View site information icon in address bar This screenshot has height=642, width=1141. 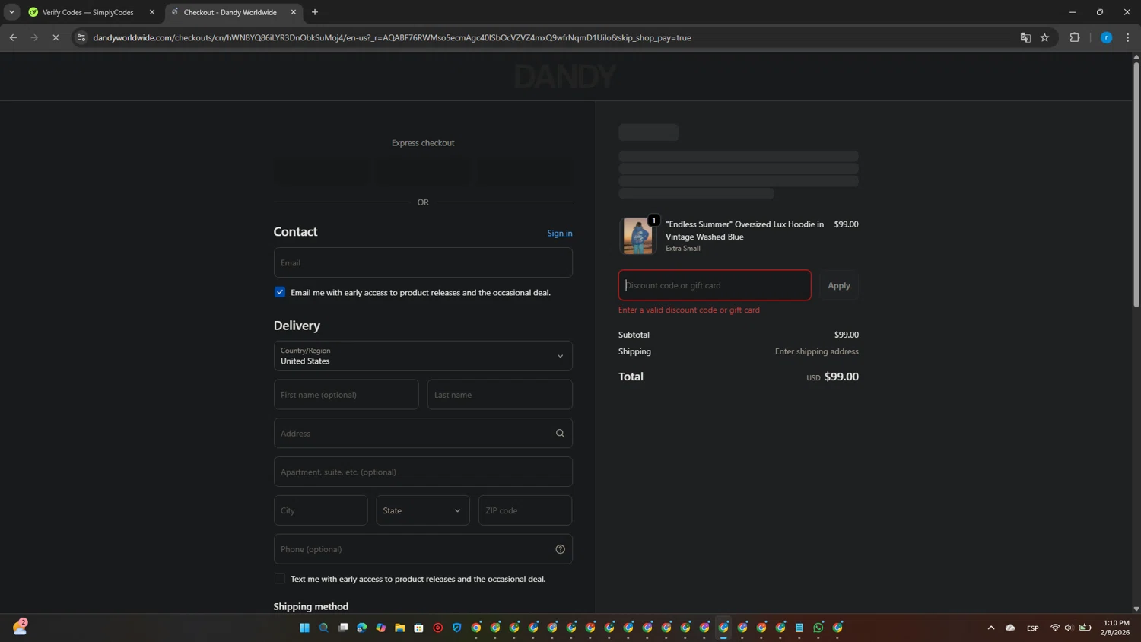[81, 37]
